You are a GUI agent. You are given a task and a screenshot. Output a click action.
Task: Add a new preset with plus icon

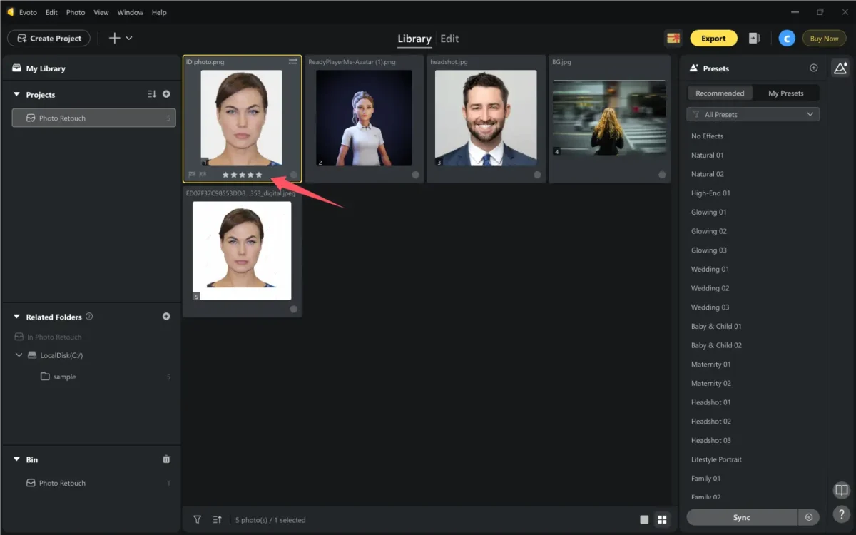click(813, 68)
